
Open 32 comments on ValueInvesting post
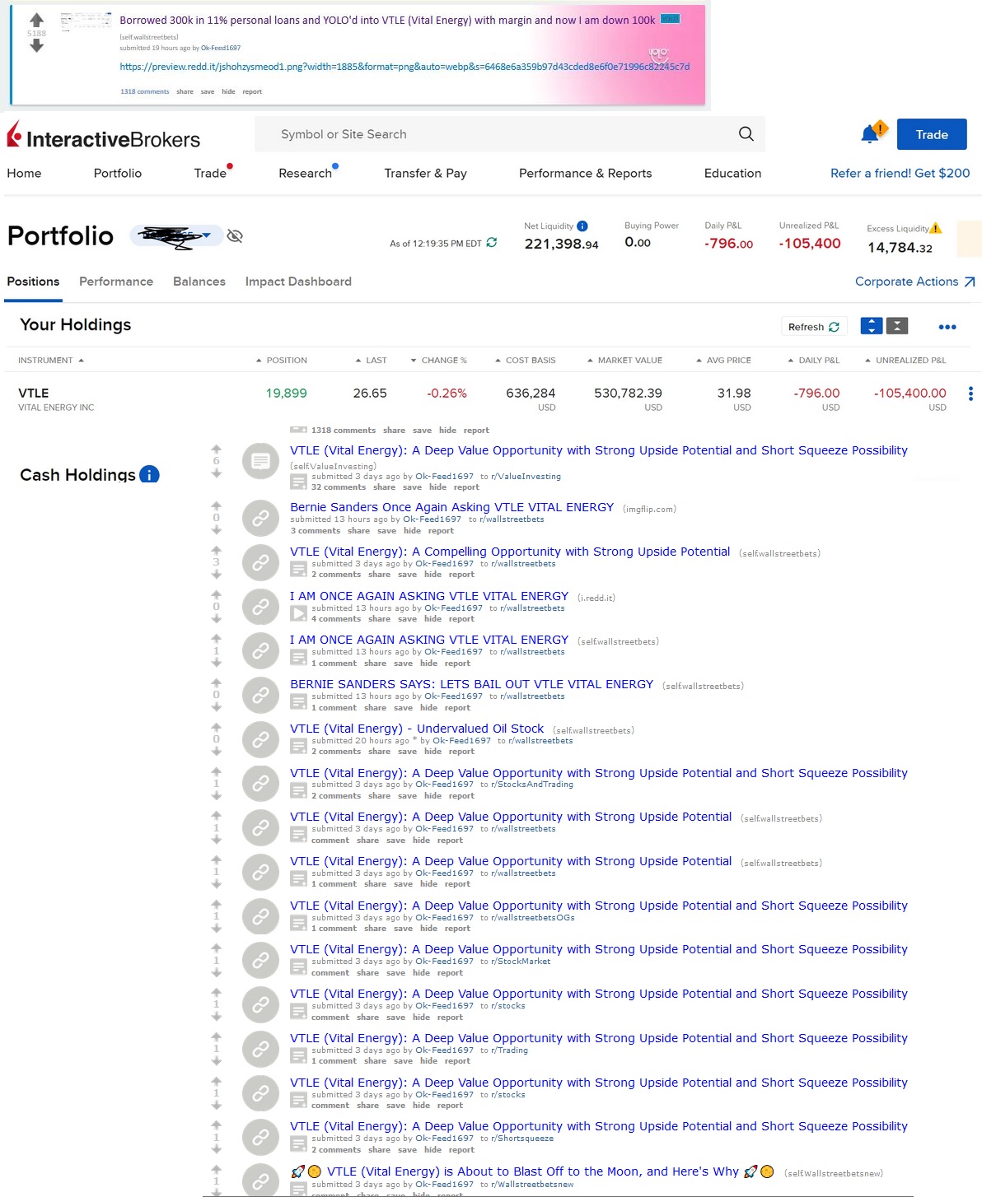click(x=339, y=487)
